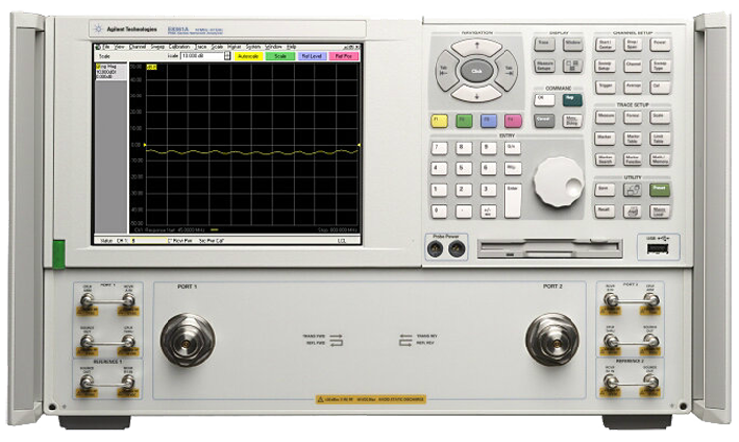Image resolution: width=739 pixels, height=442 pixels.
Task: Push the pink F4 softkey
Action: 512,121
